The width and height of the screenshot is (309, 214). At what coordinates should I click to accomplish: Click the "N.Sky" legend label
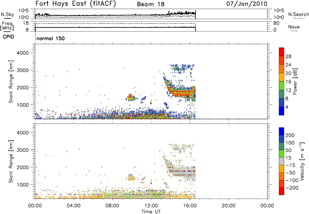tap(7, 14)
